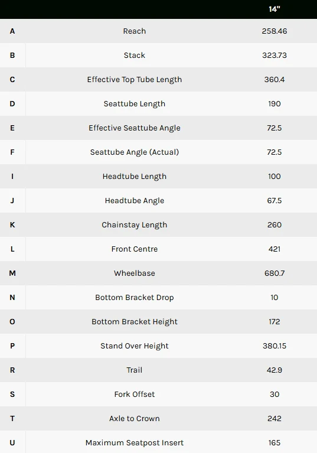Click the Reach row label
317x453 pixels.
[134, 31]
